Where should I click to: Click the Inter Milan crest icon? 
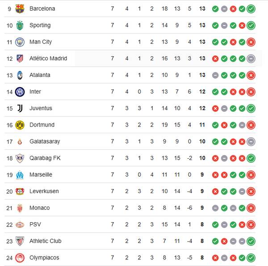(x=20, y=92)
